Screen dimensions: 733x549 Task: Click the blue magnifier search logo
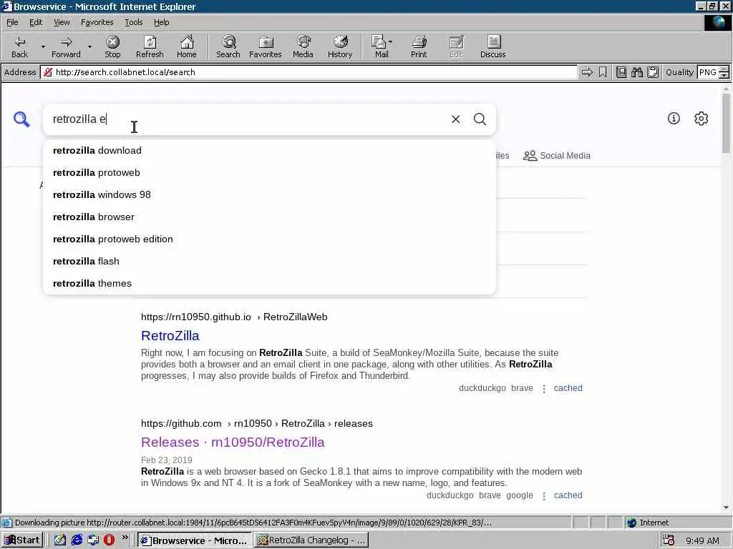[x=21, y=119]
